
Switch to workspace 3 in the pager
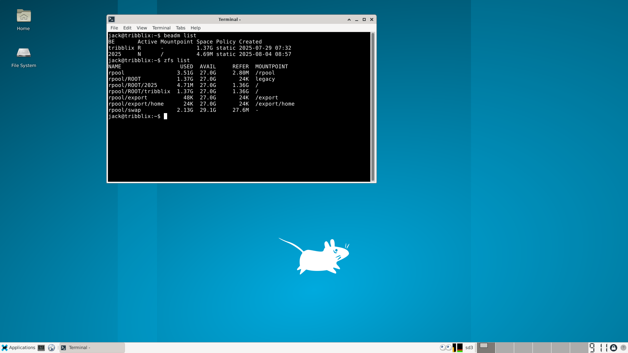point(523,348)
